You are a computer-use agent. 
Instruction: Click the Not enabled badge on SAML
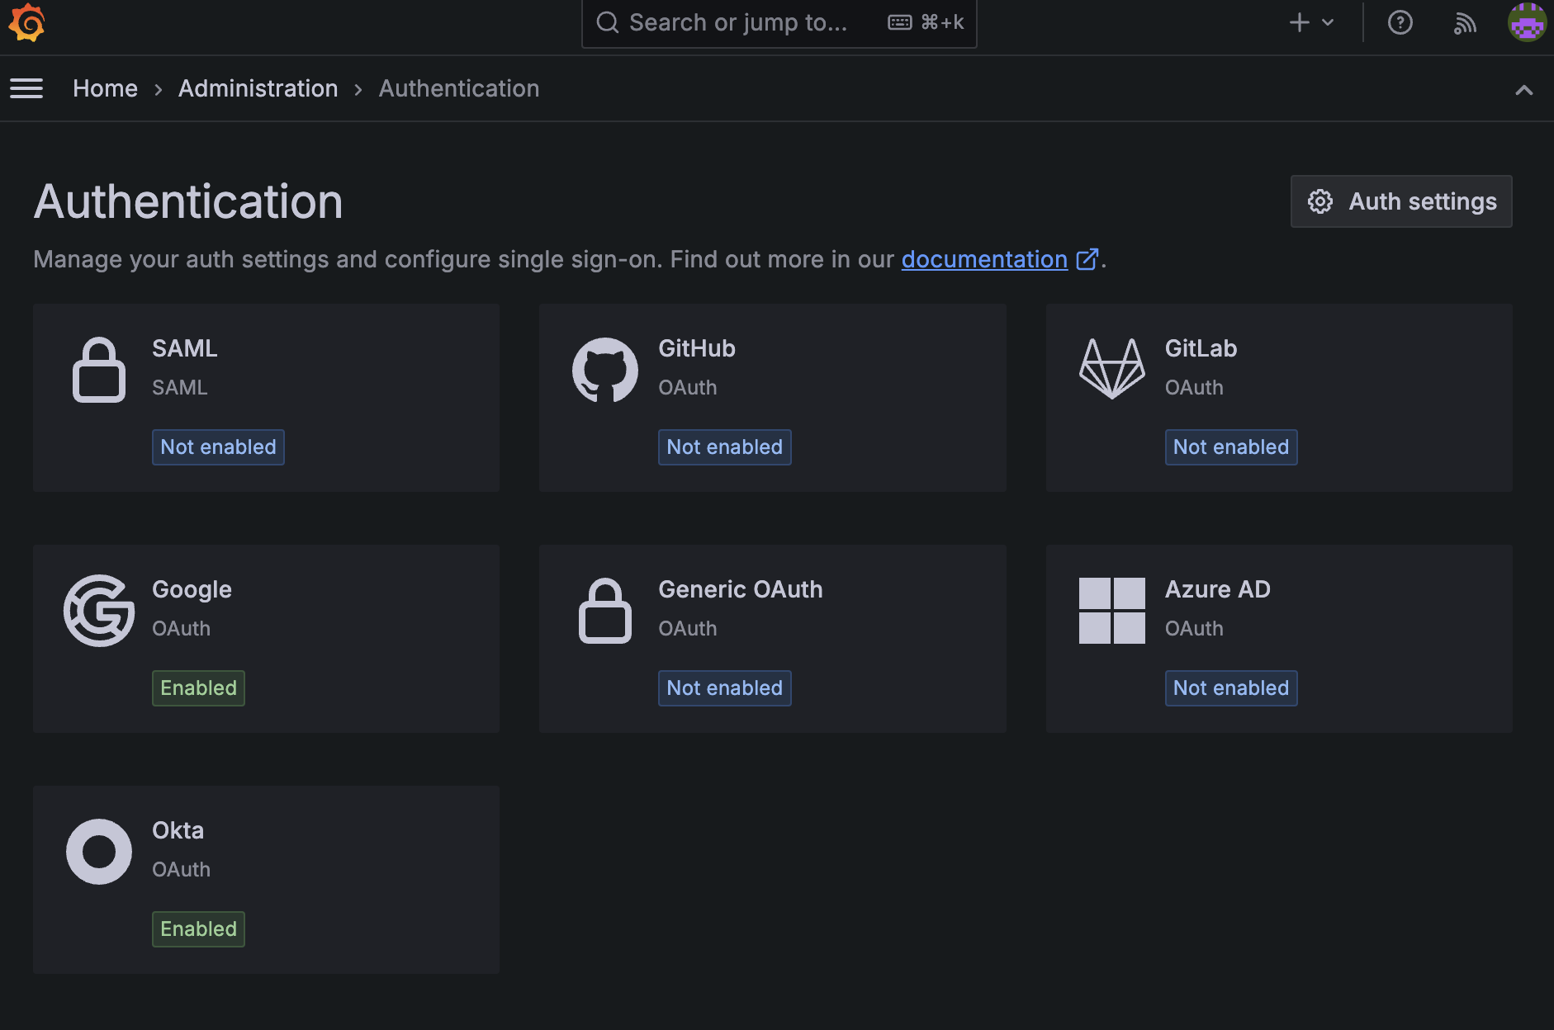(x=218, y=447)
